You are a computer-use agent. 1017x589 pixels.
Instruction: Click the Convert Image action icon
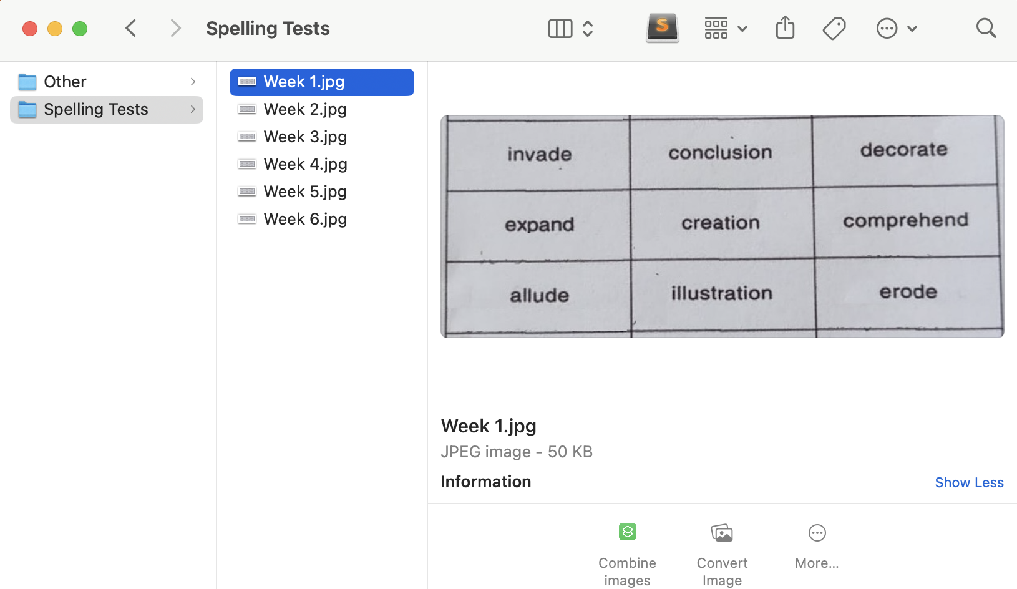pyautogui.click(x=722, y=533)
